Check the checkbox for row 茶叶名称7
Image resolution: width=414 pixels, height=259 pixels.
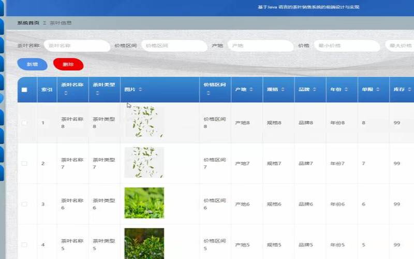coord(24,163)
